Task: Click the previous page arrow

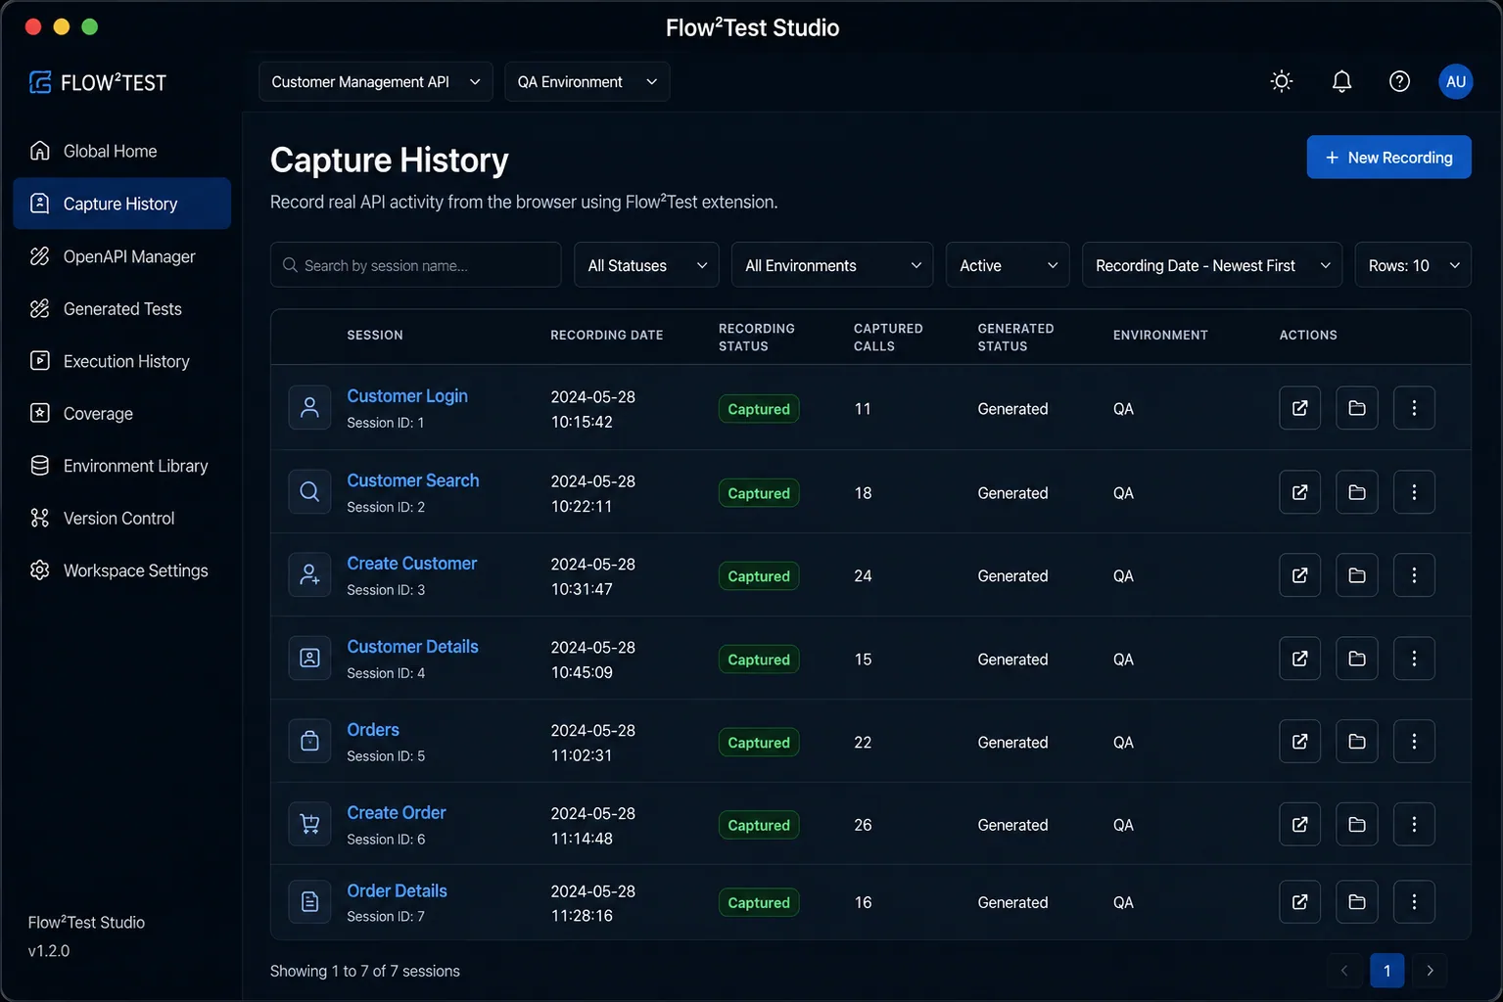Action: point(1343,971)
